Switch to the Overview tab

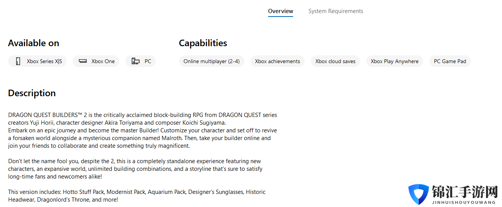click(280, 11)
